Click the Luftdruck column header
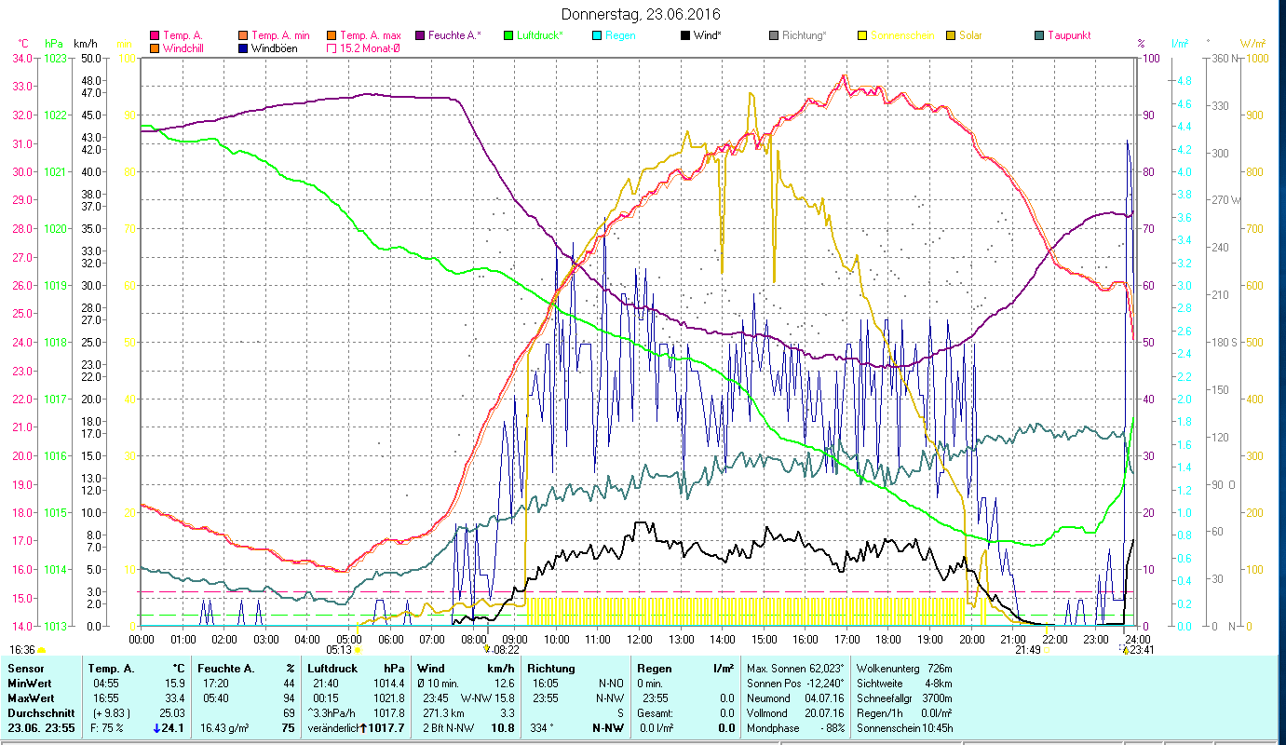The height and width of the screenshot is (745, 1286). (x=331, y=669)
